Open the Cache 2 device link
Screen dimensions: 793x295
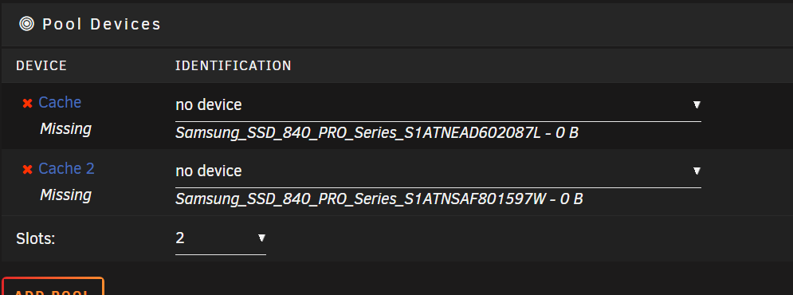tap(66, 168)
